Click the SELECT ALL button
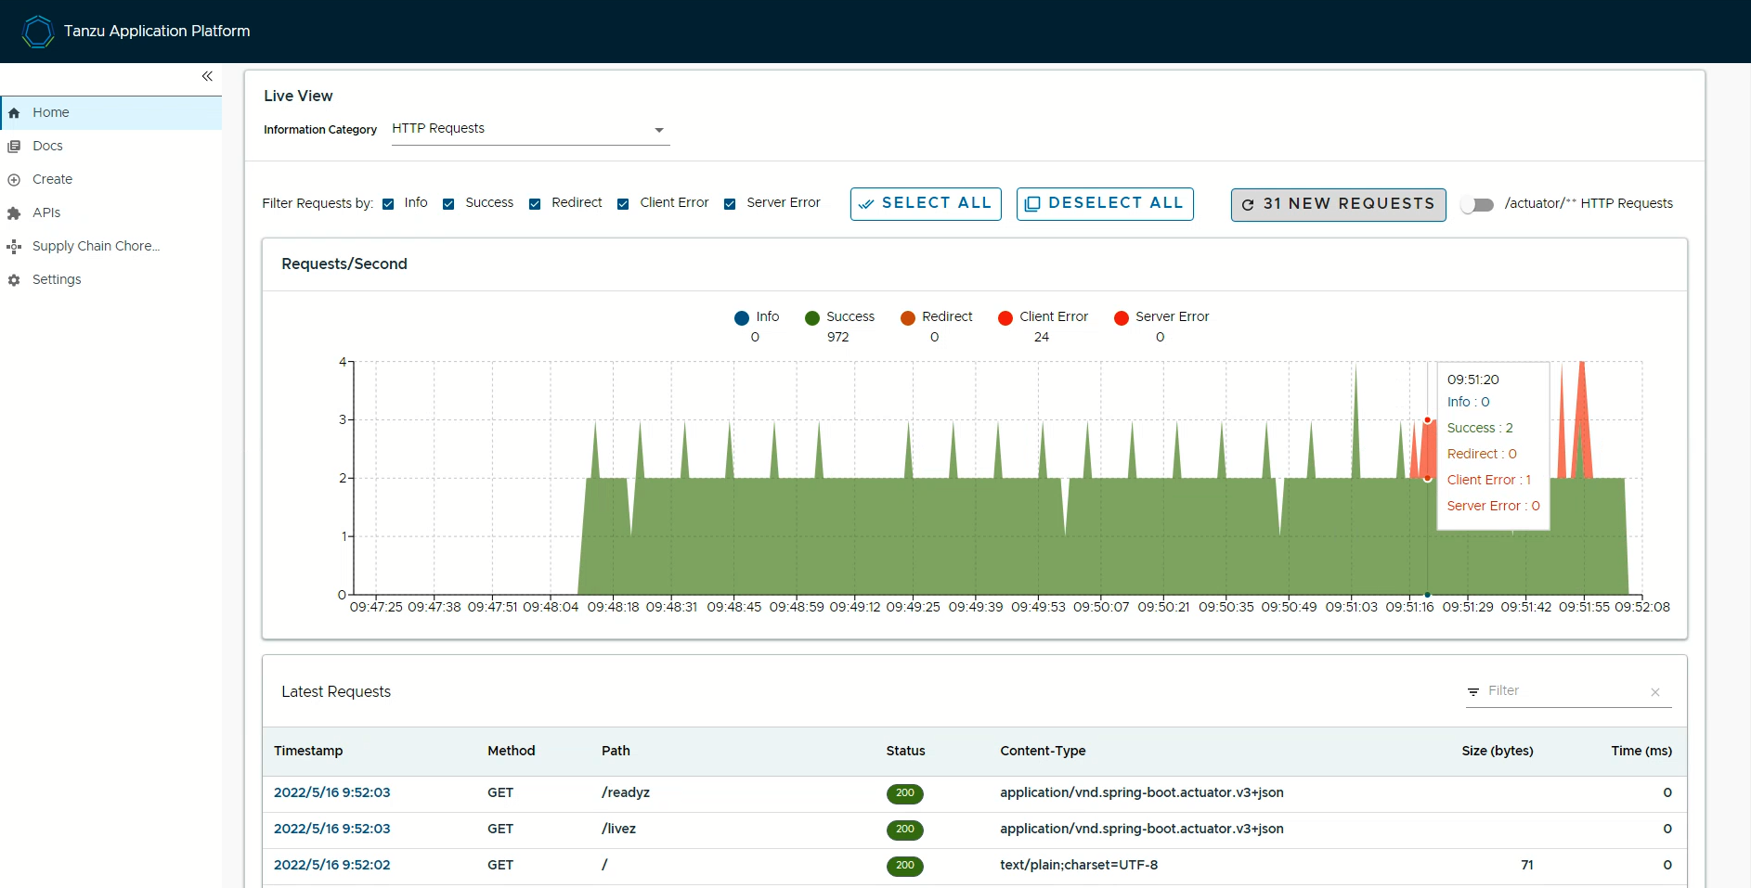This screenshot has width=1751, height=888. [926, 203]
